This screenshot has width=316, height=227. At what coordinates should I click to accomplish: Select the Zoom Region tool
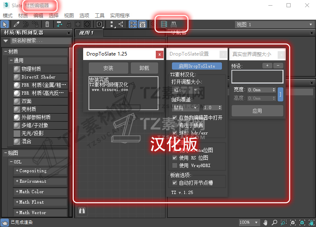coord(284,223)
